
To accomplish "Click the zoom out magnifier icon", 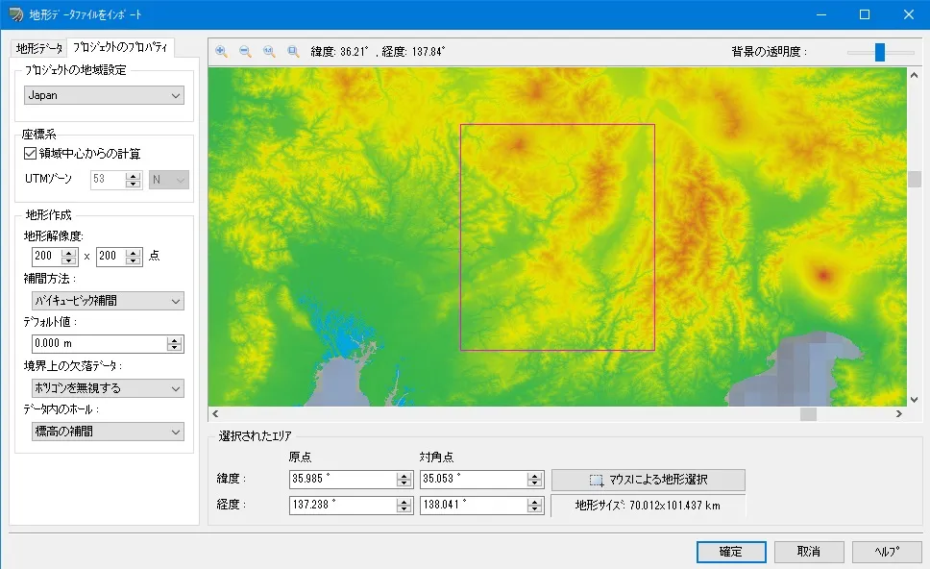I will (x=245, y=52).
